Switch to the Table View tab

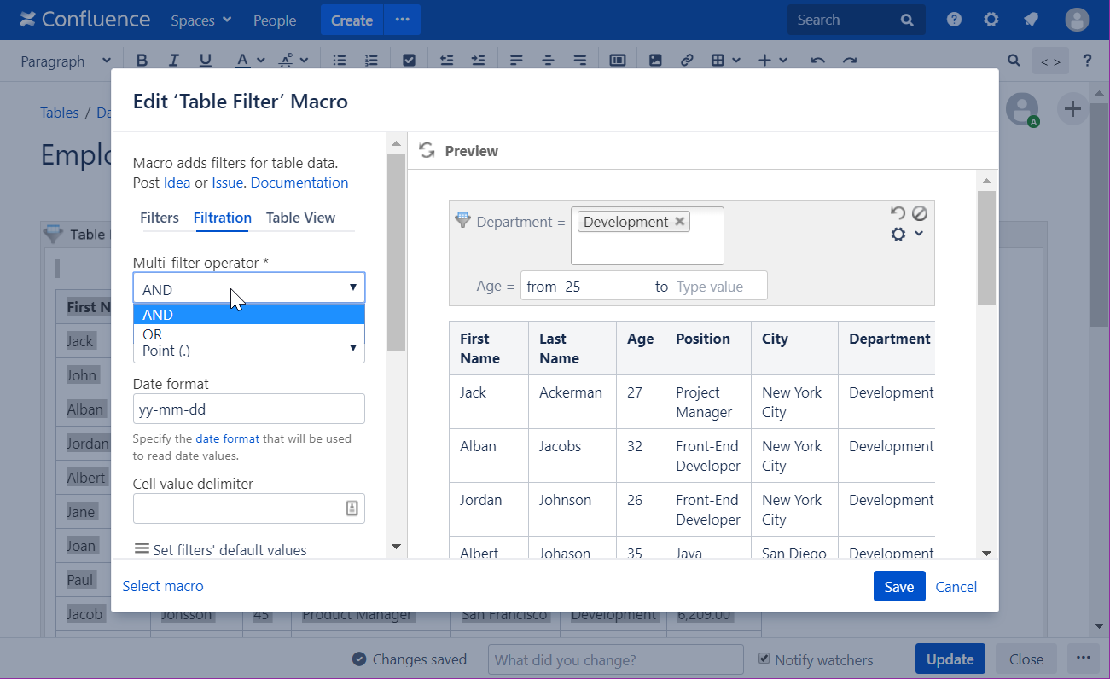click(300, 218)
